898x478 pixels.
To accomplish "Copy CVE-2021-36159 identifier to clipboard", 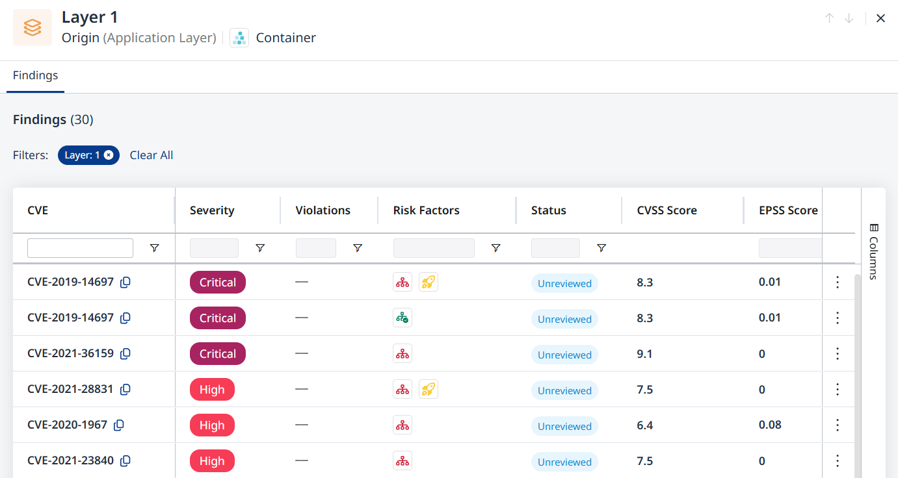I will pyautogui.click(x=125, y=354).
